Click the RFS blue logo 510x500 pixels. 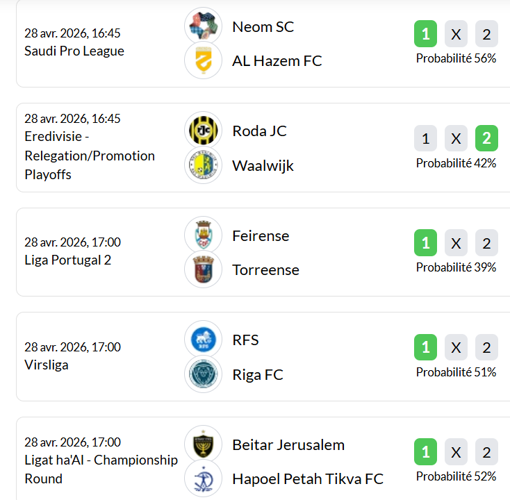203,340
